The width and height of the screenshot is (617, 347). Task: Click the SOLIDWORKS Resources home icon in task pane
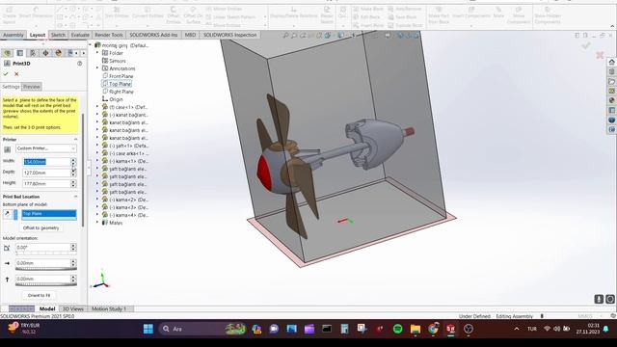(611, 62)
